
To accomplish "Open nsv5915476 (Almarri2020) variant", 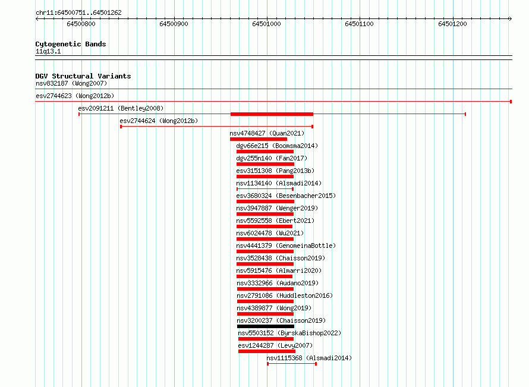I will [x=279, y=270].
